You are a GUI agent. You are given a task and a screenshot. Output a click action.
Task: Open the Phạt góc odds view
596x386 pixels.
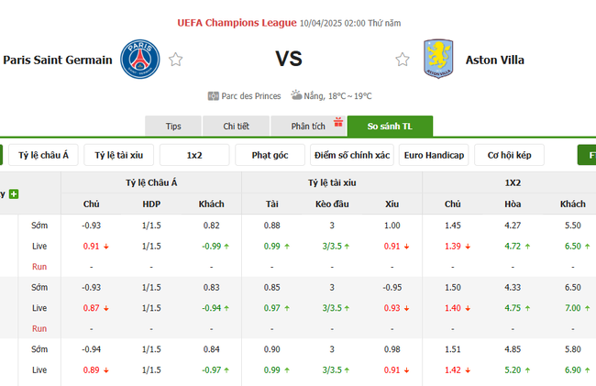click(x=270, y=155)
